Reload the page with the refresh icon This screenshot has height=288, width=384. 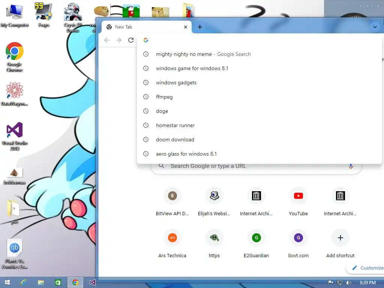pyautogui.click(x=131, y=40)
